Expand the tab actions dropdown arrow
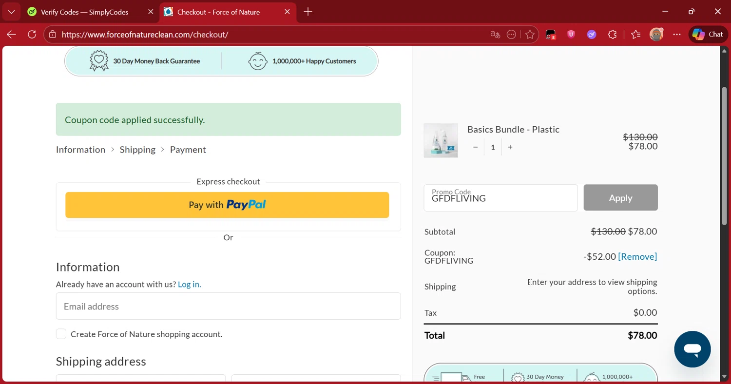Viewport: 731px width, 384px height. click(11, 12)
